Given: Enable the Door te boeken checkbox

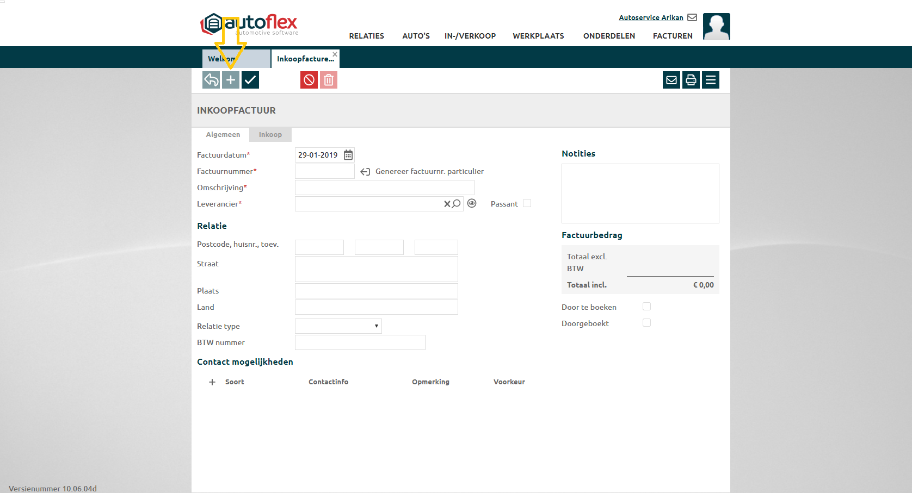Looking at the screenshot, I should (646, 307).
